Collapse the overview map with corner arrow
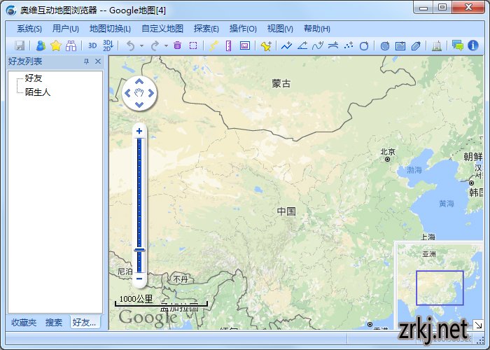Viewport: 490px width, 350px height. pos(478,325)
